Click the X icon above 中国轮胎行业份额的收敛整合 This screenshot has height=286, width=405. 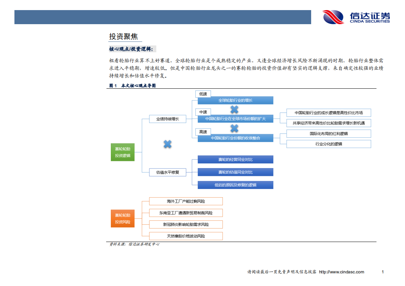pyautogui.click(x=235, y=128)
